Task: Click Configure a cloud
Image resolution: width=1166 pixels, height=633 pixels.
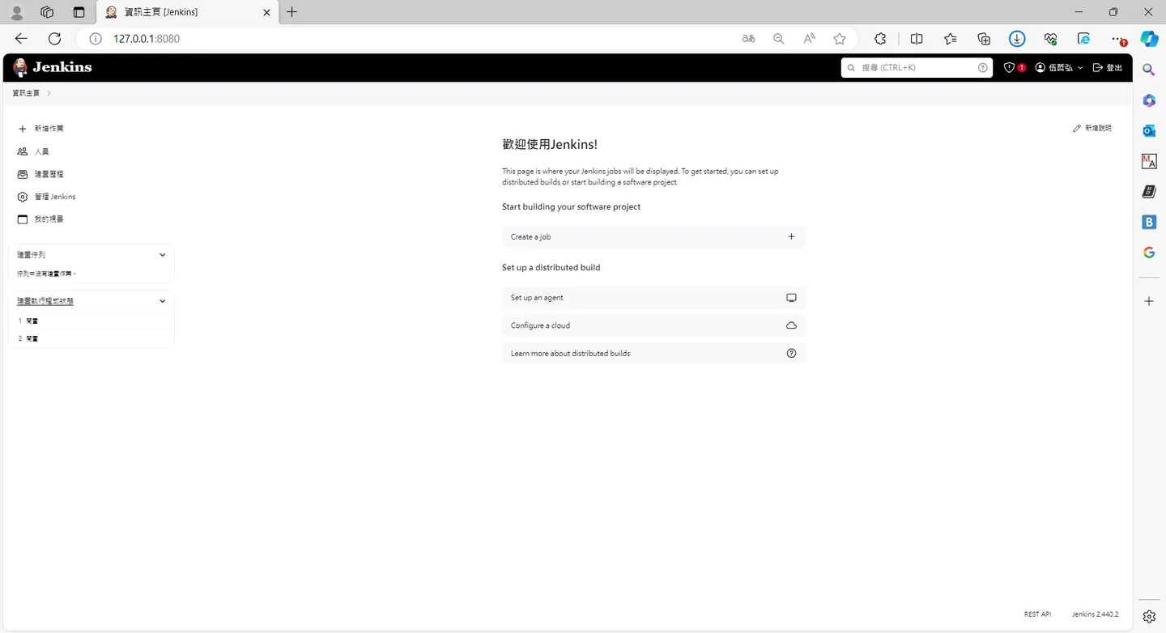Action: (x=653, y=325)
